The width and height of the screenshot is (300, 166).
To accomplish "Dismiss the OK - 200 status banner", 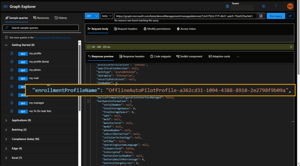I will 291,47.
